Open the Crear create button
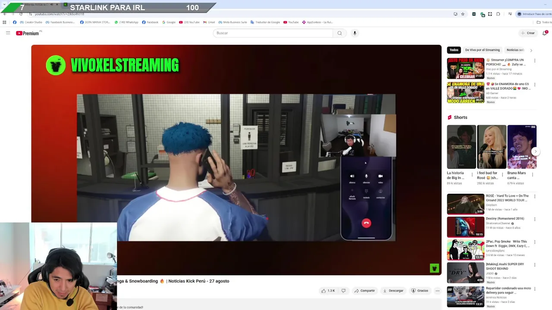Viewport: 552px width, 310px height. pyautogui.click(x=527, y=33)
